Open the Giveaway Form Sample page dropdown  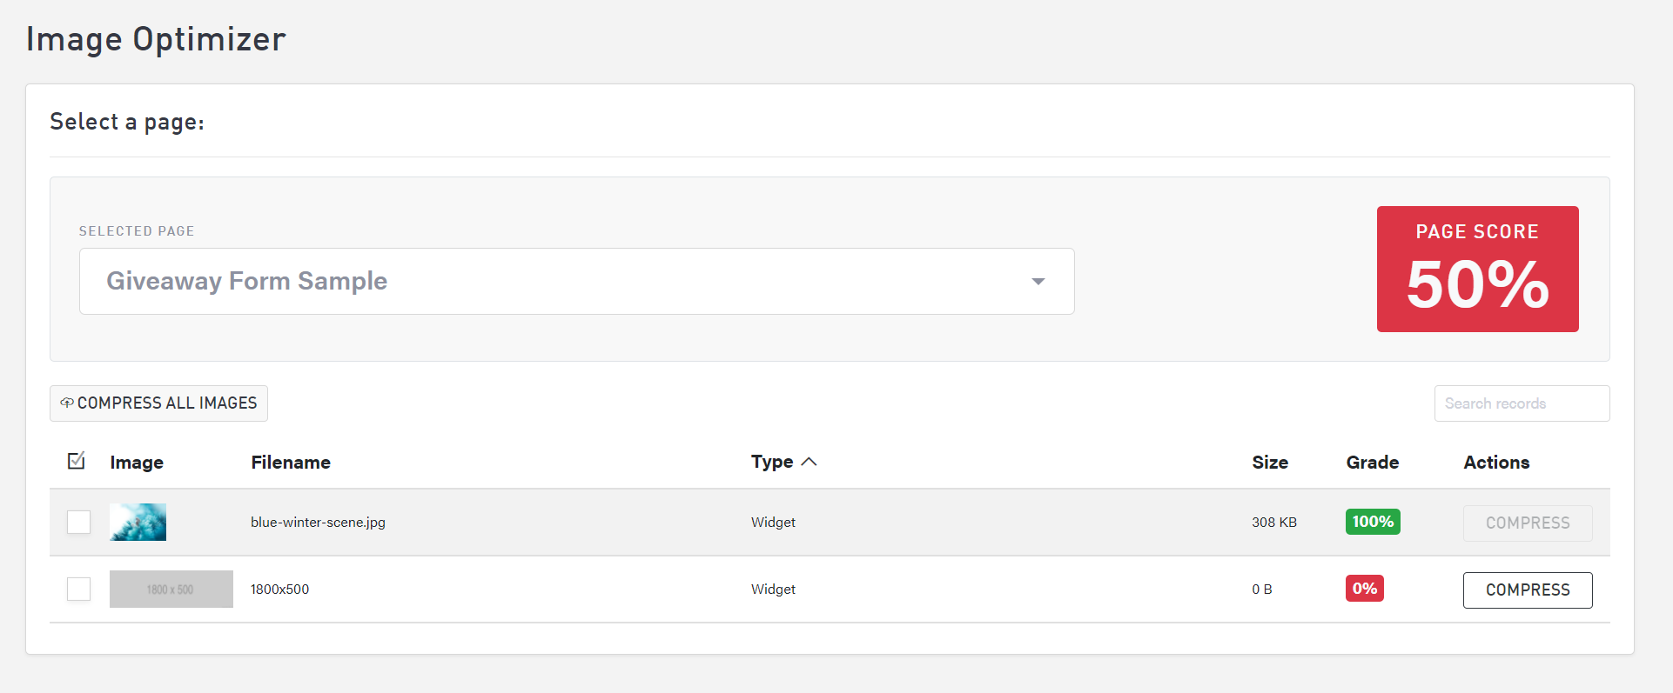point(575,281)
